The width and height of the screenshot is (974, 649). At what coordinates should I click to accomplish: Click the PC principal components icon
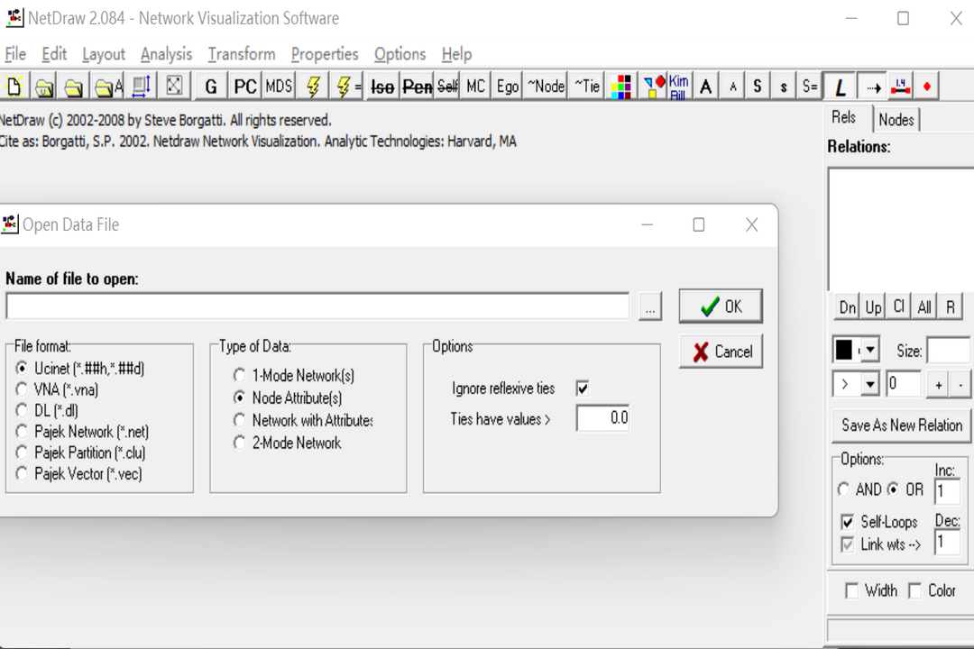pos(245,87)
